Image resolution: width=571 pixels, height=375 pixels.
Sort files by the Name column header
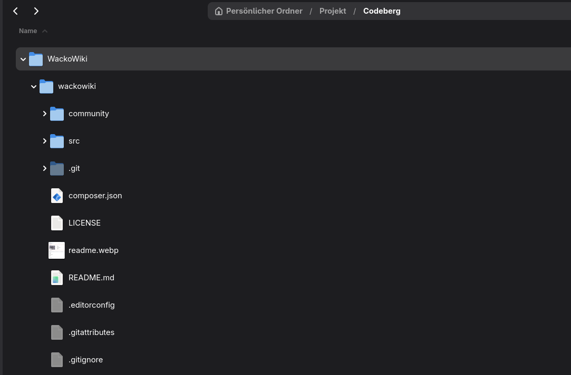pyautogui.click(x=28, y=31)
